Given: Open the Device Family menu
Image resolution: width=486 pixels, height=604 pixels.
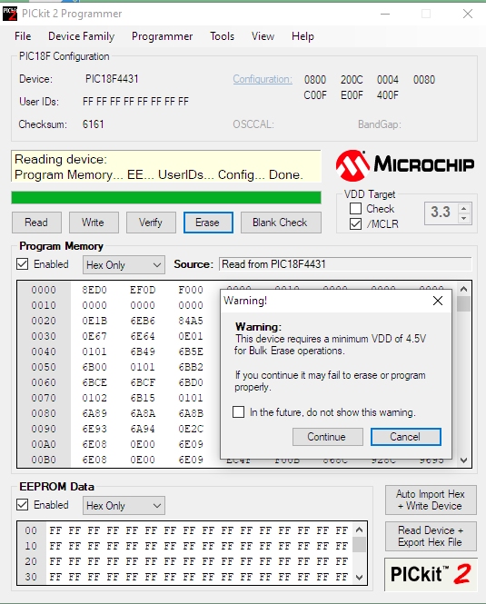Looking at the screenshot, I should [82, 36].
